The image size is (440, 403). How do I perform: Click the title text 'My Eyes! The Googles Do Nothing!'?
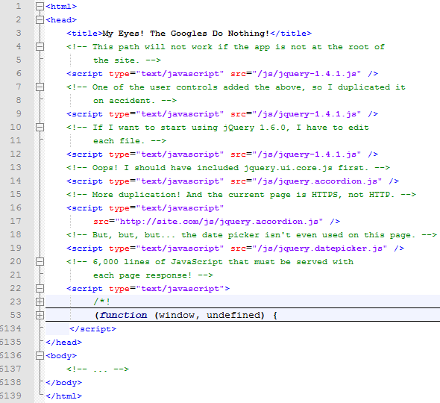(x=186, y=34)
